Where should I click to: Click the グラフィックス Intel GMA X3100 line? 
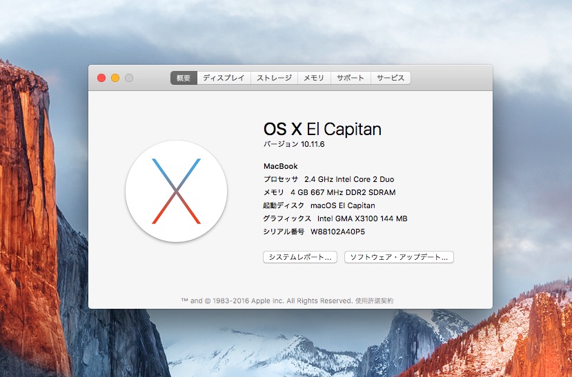tap(335, 218)
